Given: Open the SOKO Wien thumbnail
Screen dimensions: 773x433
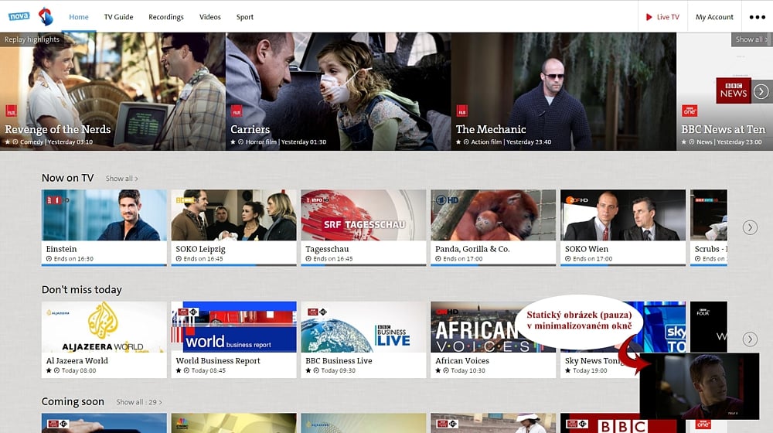Looking at the screenshot, I should click(622, 215).
